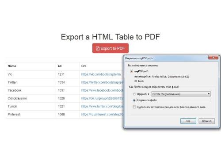Close the myPDF.pdf open dialog
Image resolution: width=221 pixels, height=166 pixels.
(213, 58)
